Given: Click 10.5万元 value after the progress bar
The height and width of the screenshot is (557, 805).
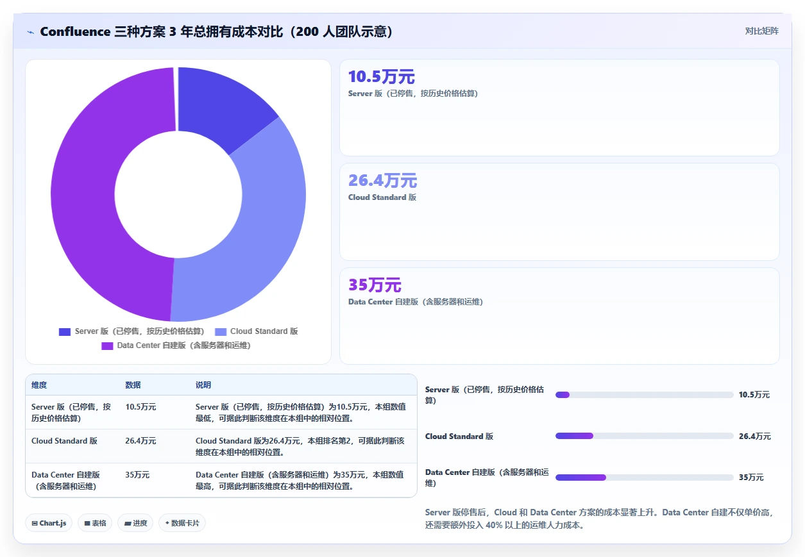Looking at the screenshot, I should point(754,395).
